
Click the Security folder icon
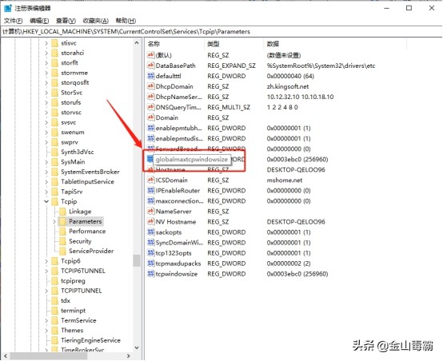pyautogui.click(x=62, y=241)
